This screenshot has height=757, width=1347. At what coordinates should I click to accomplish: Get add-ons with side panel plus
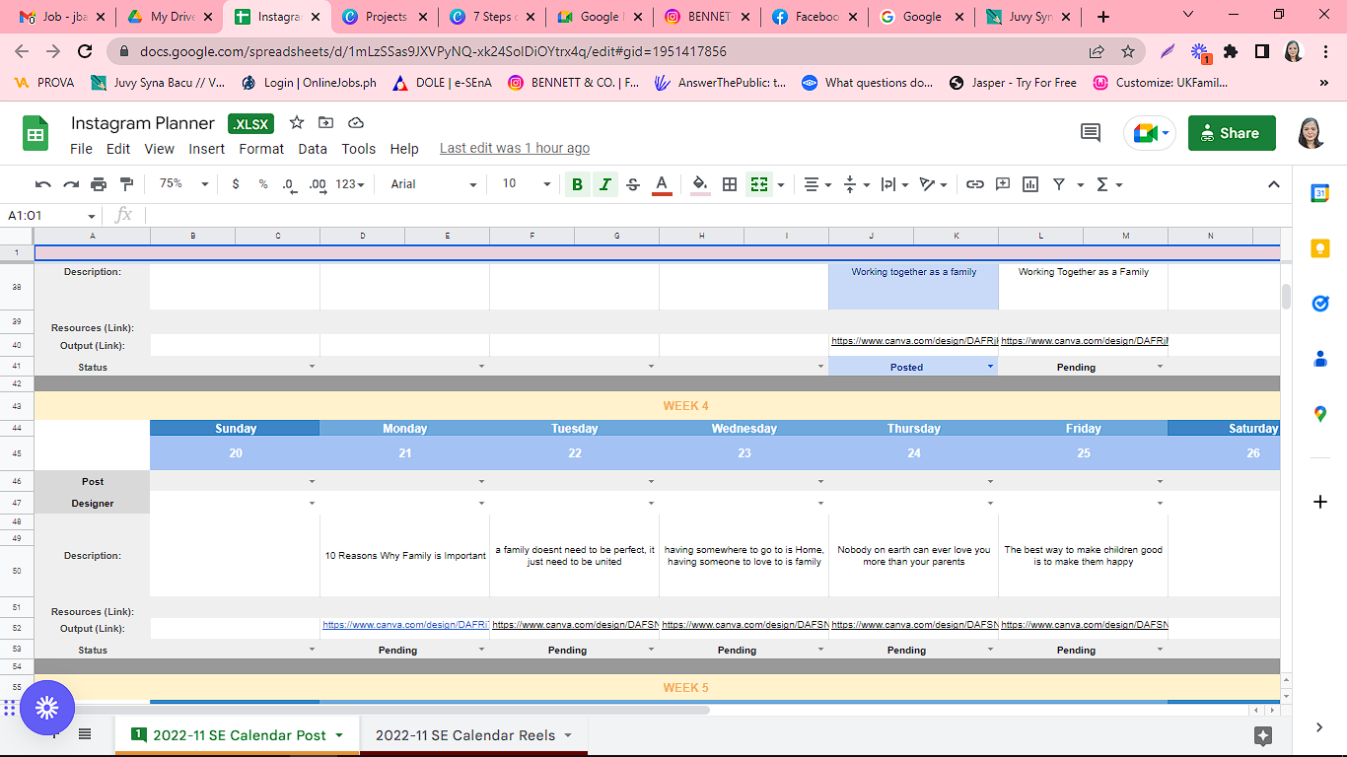[x=1320, y=502]
